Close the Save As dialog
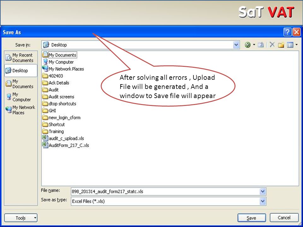303x227 pixels. (296, 32)
